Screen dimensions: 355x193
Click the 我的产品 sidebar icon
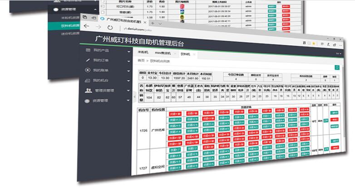(x=88, y=50)
